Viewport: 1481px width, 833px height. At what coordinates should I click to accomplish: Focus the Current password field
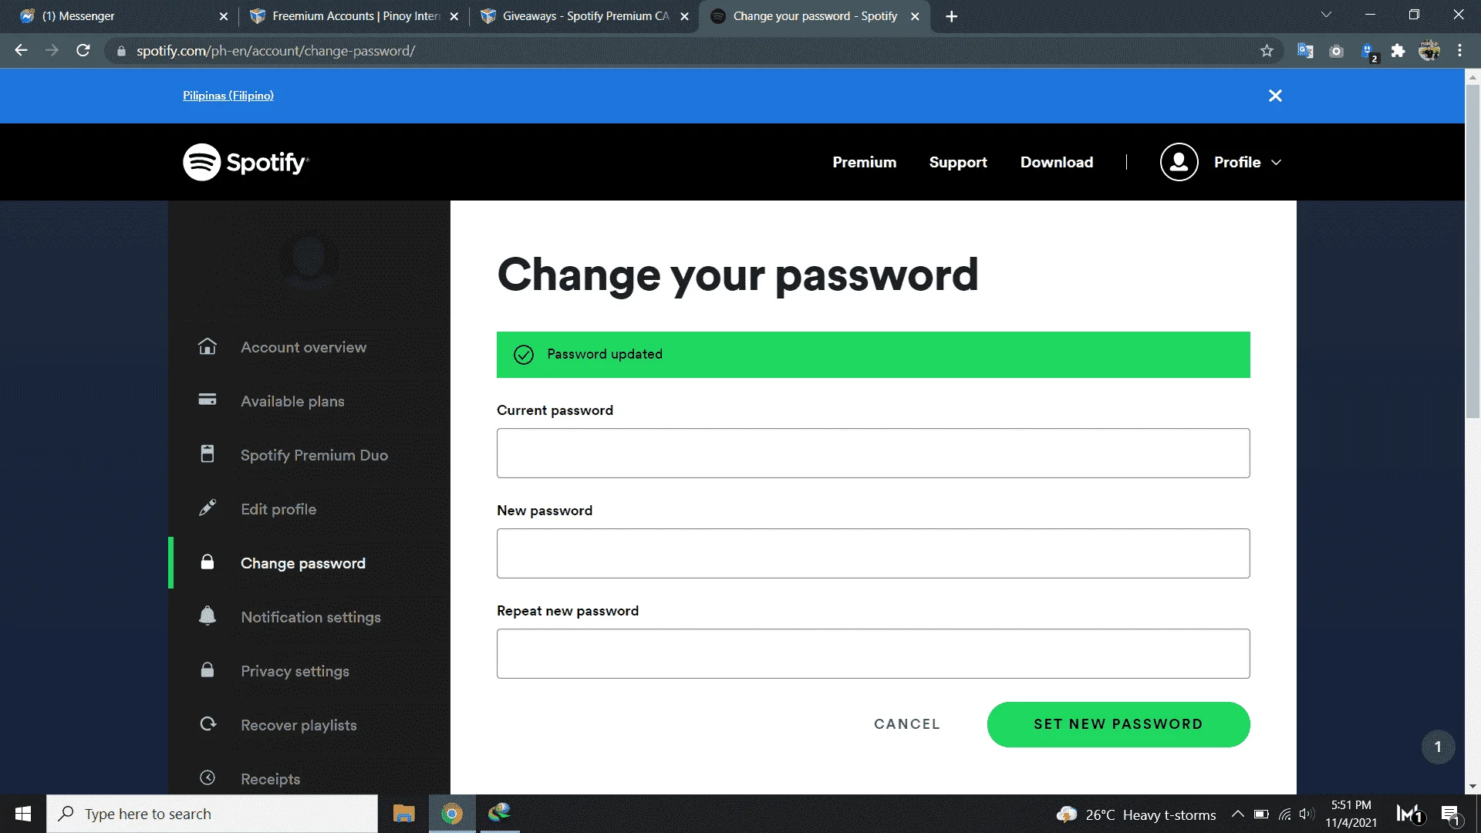coord(873,453)
